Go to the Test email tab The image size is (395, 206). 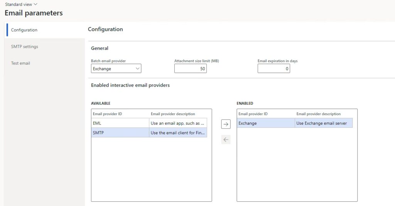(x=20, y=63)
